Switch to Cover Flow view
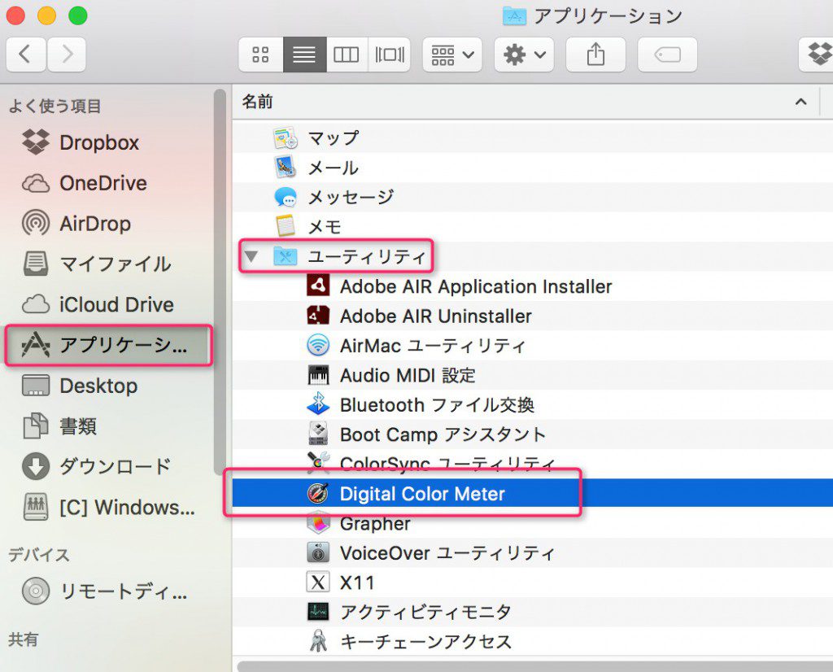Viewport: 833px width, 672px height. (390, 55)
